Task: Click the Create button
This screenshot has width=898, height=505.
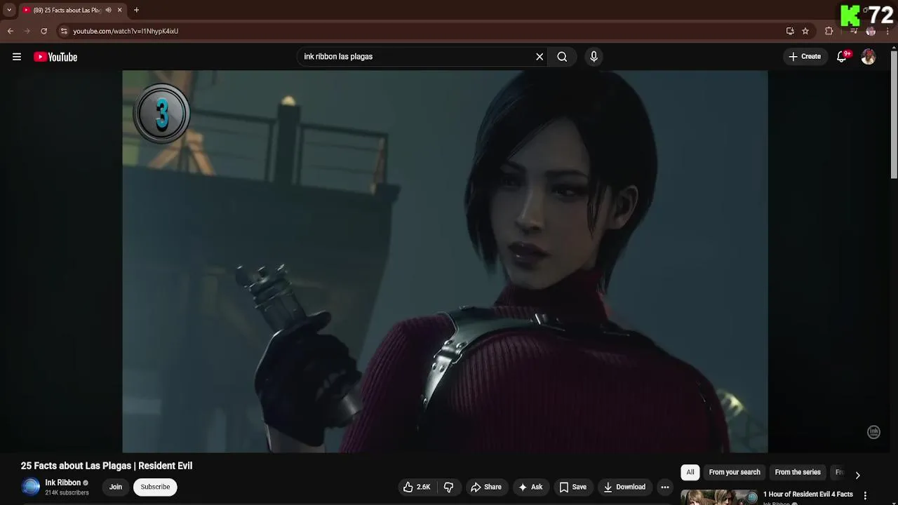Action: tap(805, 57)
